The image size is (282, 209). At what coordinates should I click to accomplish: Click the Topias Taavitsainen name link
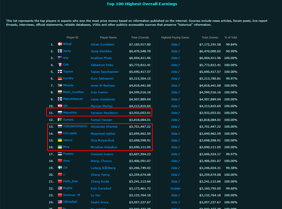click(104, 72)
